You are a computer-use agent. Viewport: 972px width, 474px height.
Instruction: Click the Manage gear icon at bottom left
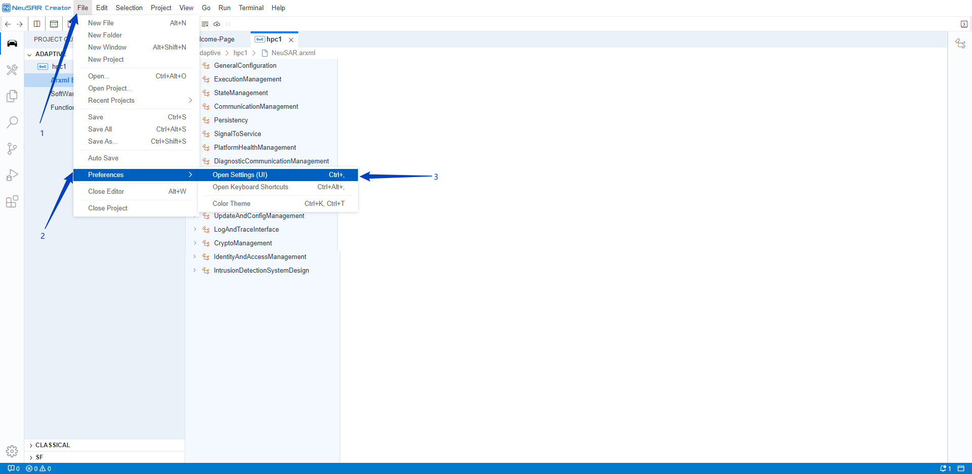[x=12, y=451]
